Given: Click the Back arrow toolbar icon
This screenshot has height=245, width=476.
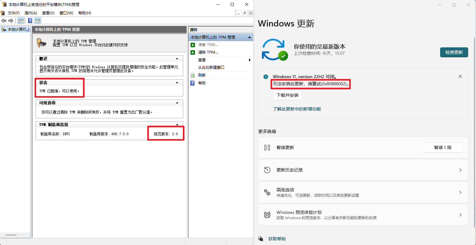Looking at the screenshot, I should coord(4,21).
